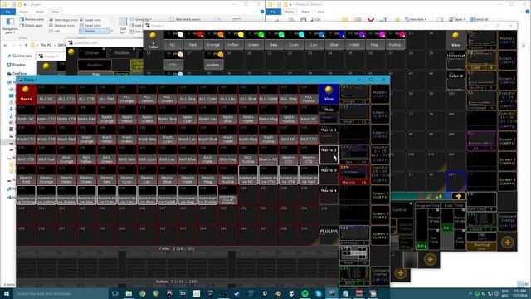Trigger the Wash Sea macro
The height and width of the screenshot is (299, 531).
pyautogui.click(x=147, y=135)
